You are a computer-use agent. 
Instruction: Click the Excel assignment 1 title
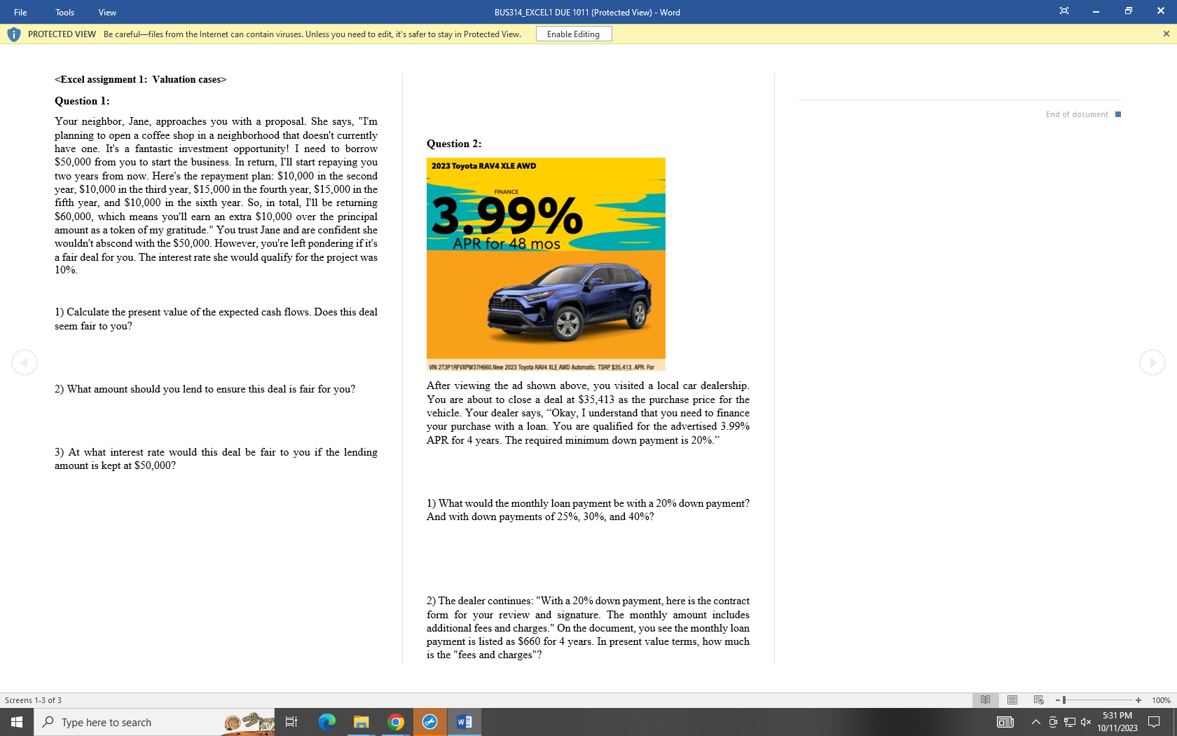pyautogui.click(x=141, y=79)
